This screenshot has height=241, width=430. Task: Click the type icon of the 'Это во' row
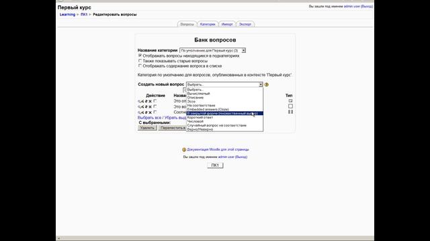(290, 106)
